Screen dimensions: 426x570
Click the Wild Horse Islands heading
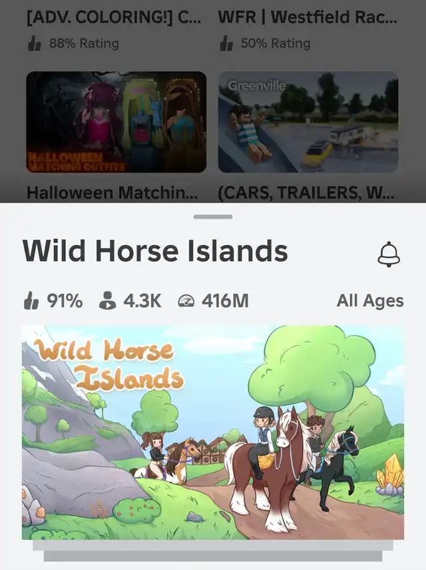[x=155, y=251]
